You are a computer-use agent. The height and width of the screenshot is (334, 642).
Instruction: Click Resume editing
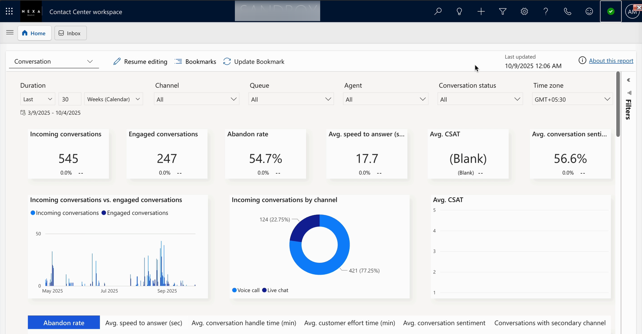click(x=140, y=62)
